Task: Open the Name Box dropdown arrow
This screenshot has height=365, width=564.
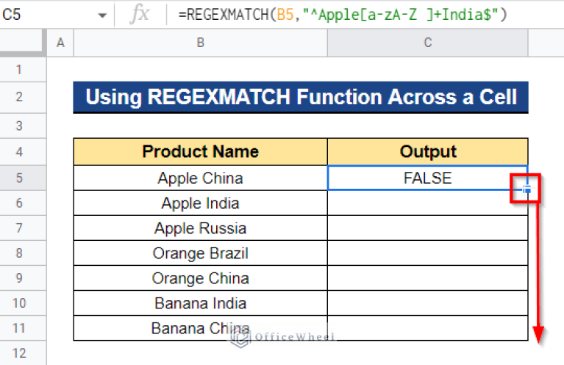Action: 101,15
